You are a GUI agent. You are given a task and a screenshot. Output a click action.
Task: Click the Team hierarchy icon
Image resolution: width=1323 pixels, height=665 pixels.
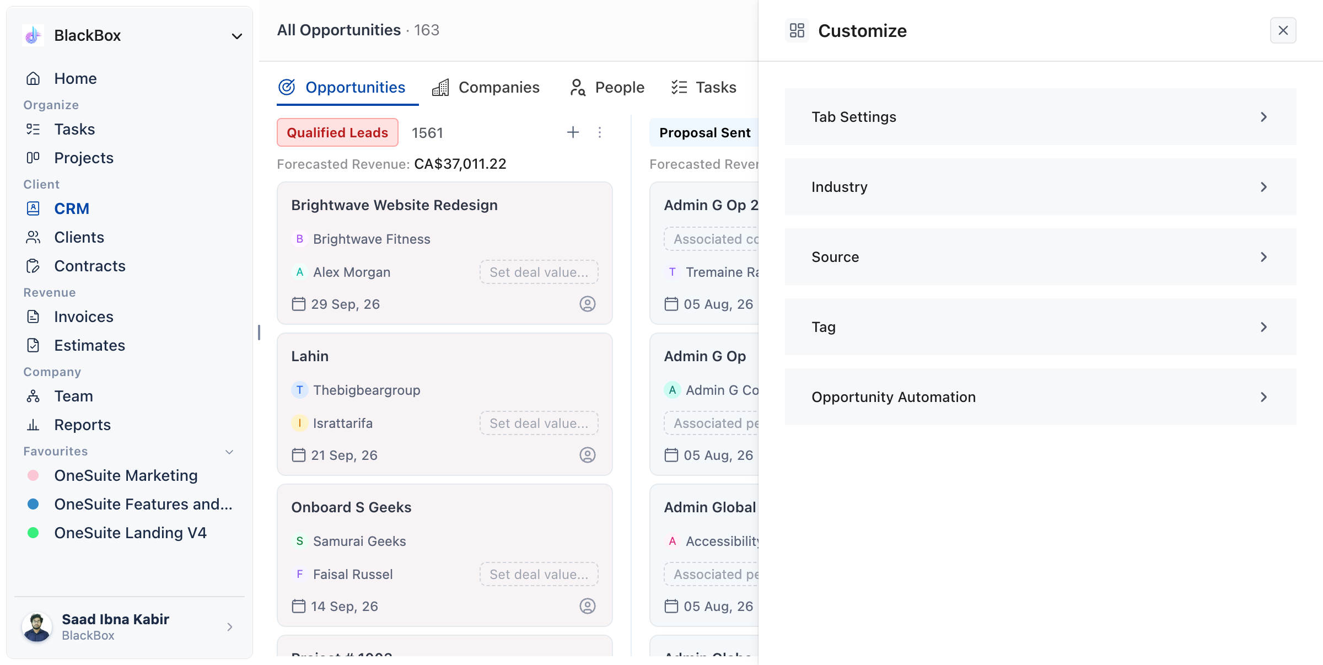pyautogui.click(x=33, y=396)
